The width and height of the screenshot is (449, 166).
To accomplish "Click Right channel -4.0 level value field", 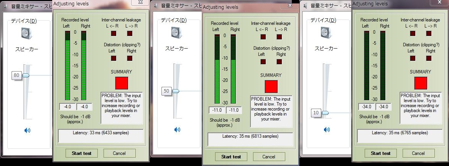I will point(84,107).
